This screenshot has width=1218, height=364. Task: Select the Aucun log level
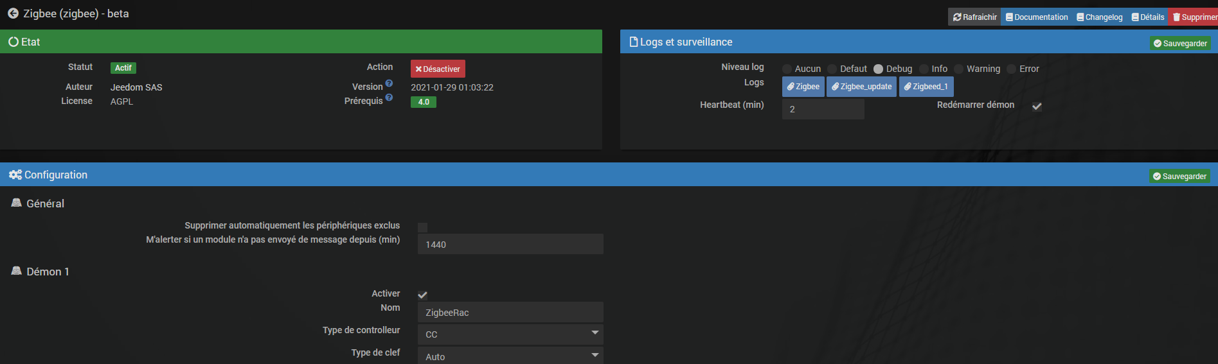pos(787,69)
